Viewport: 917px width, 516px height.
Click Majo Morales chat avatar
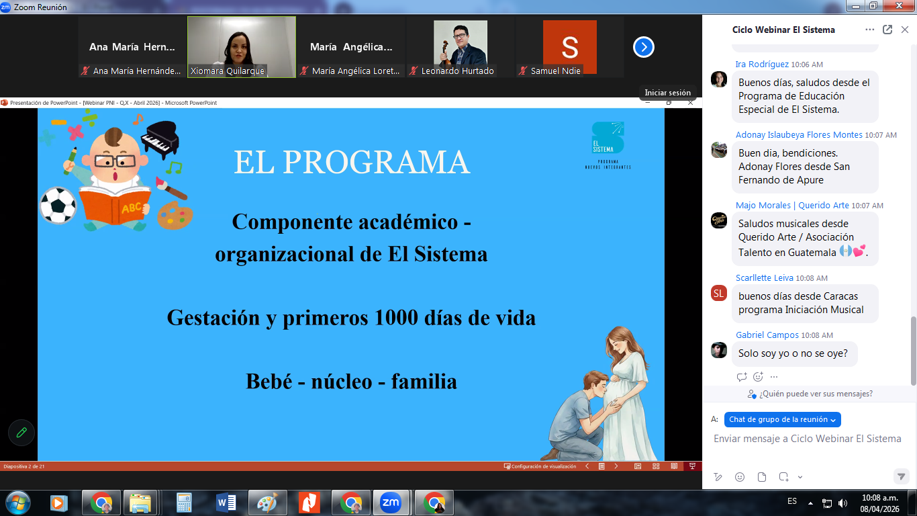point(719,220)
